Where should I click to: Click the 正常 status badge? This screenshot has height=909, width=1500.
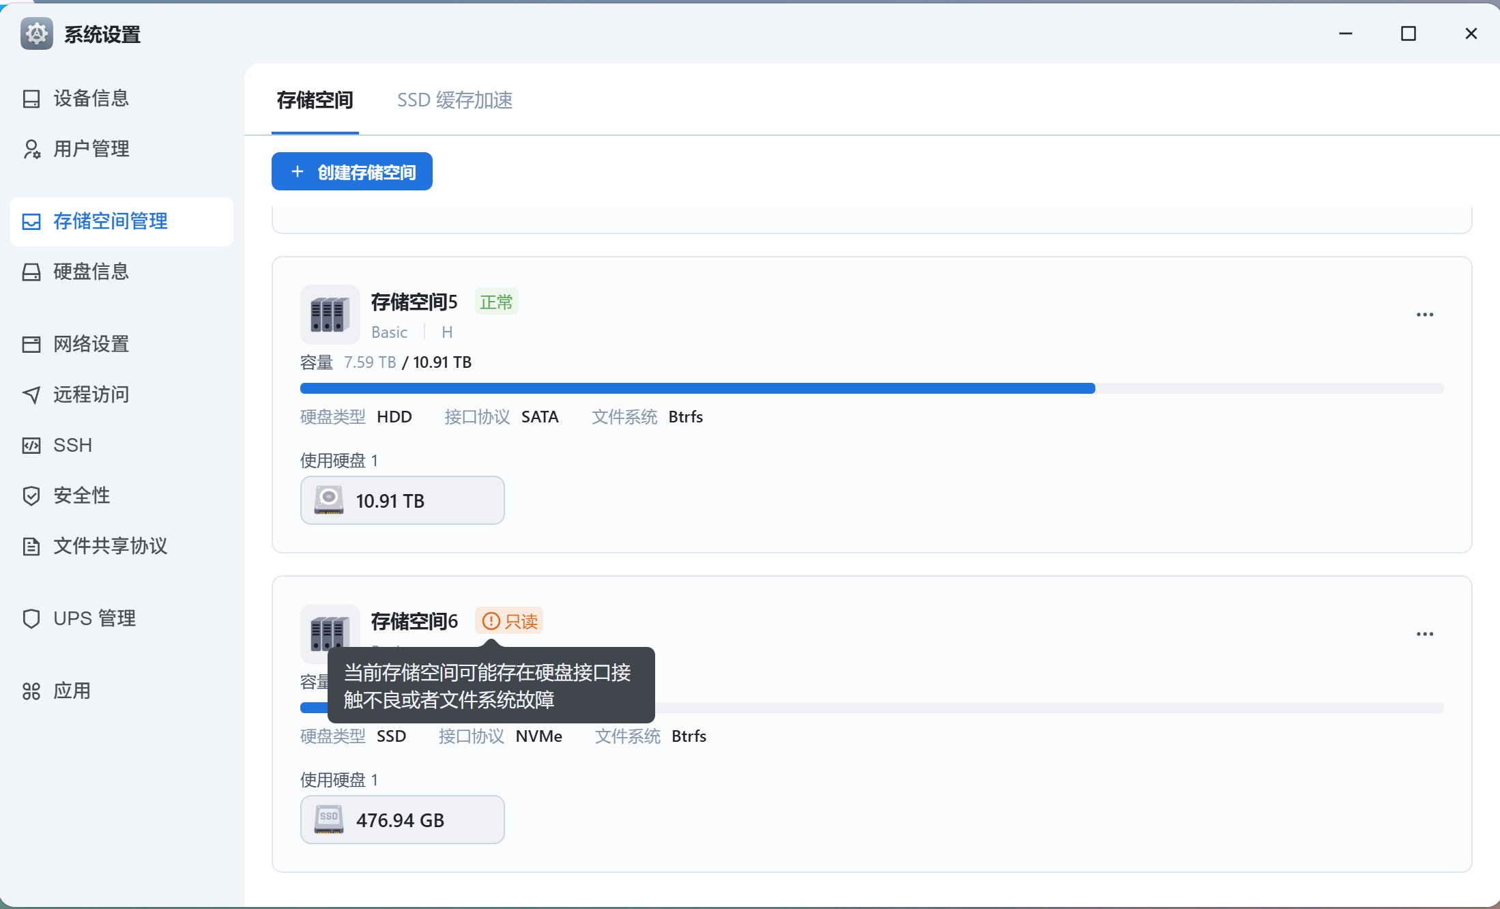pyautogui.click(x=496, y=302)
